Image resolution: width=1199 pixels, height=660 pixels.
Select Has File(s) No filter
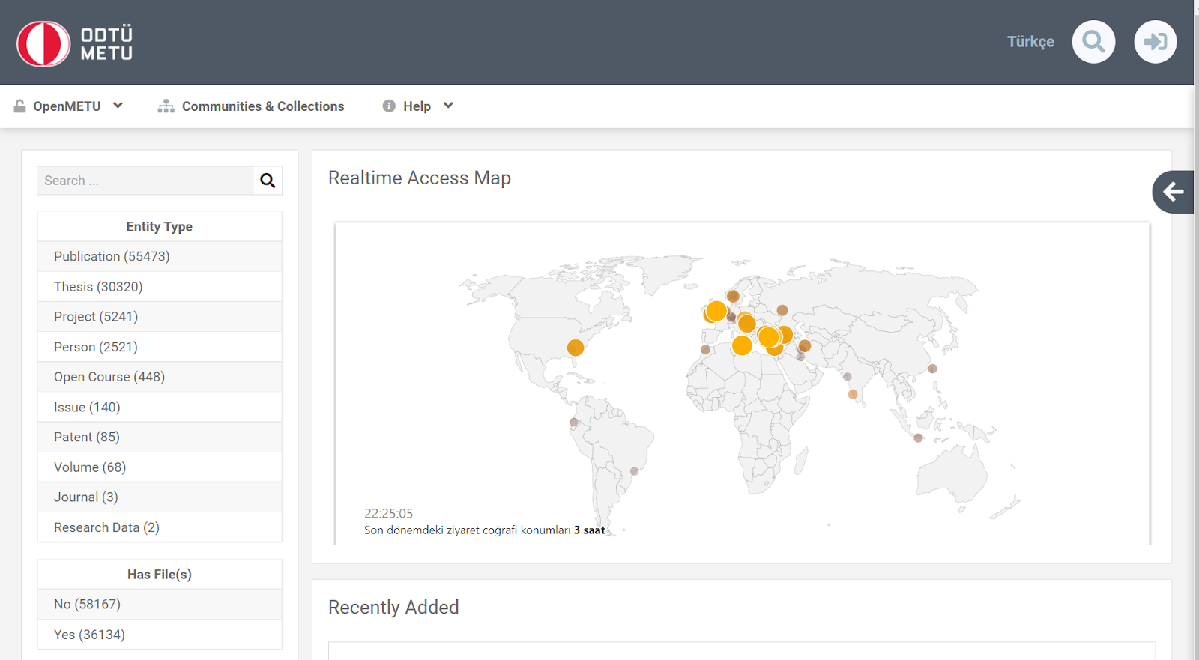coord(87,605)
